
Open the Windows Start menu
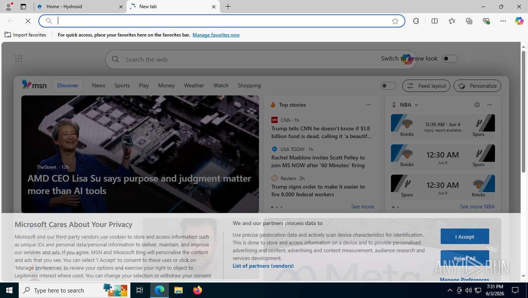(9, 290)
